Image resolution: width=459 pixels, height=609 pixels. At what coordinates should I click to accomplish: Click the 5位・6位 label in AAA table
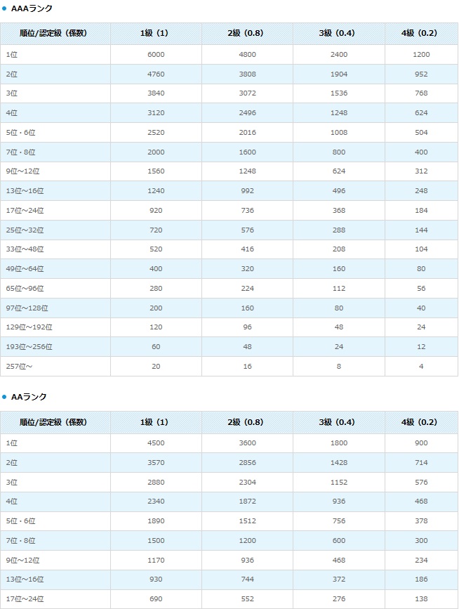[x=20, y=133]
